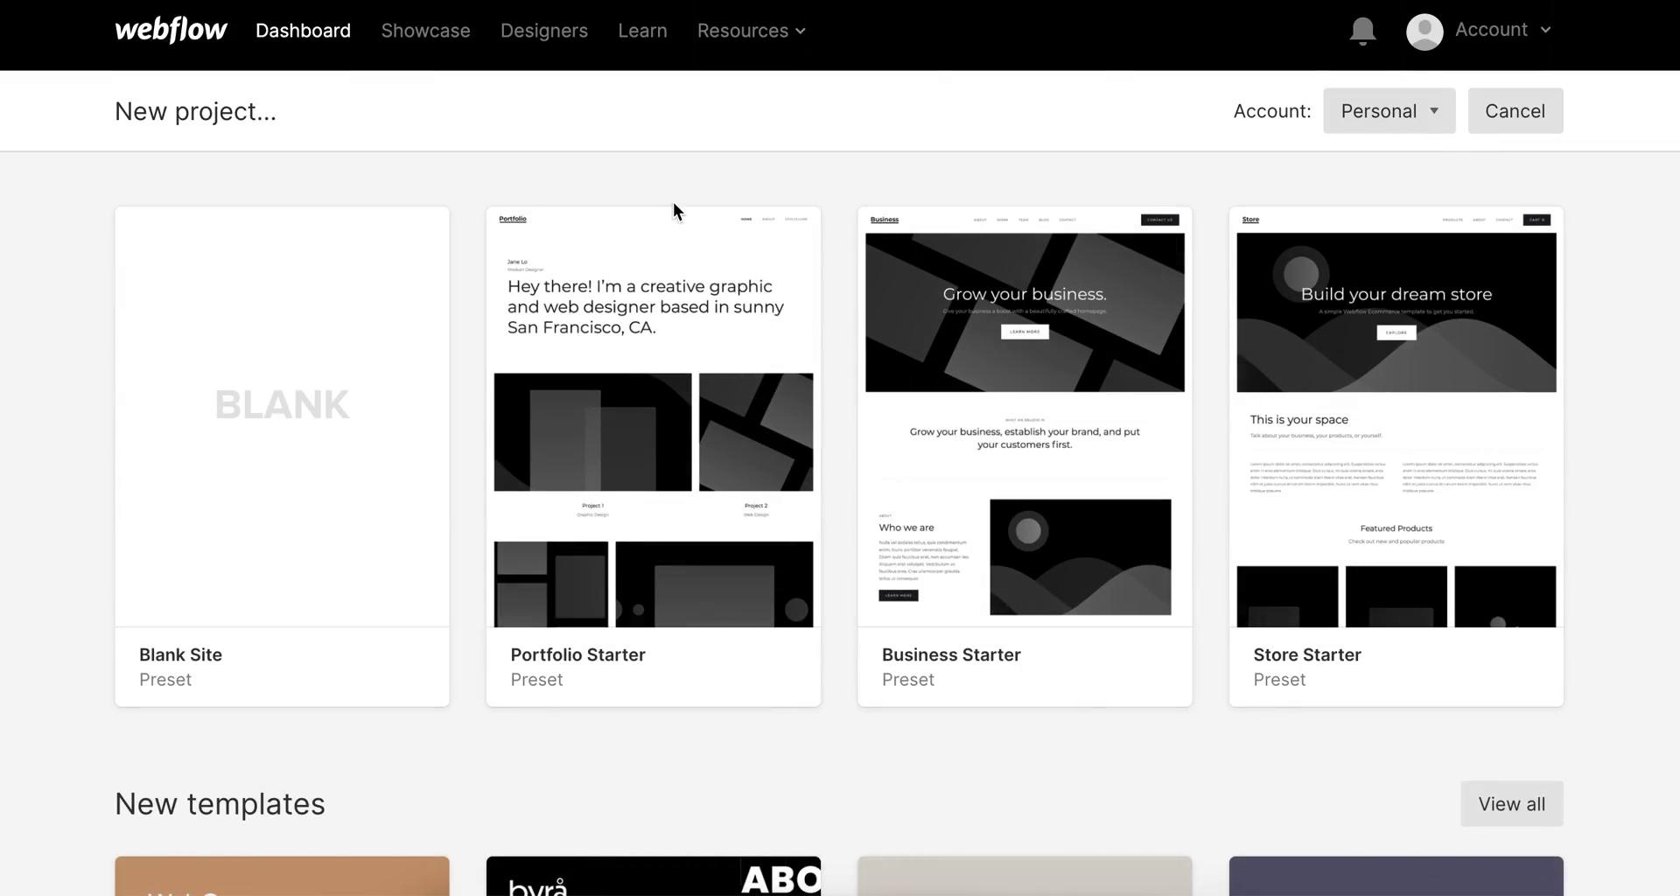Click the Business Starter title
Image resolution: width=1680 pixels, height=896 pixels.
tap(951, 654)
